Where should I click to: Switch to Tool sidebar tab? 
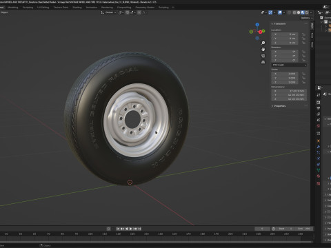[312, 35]
